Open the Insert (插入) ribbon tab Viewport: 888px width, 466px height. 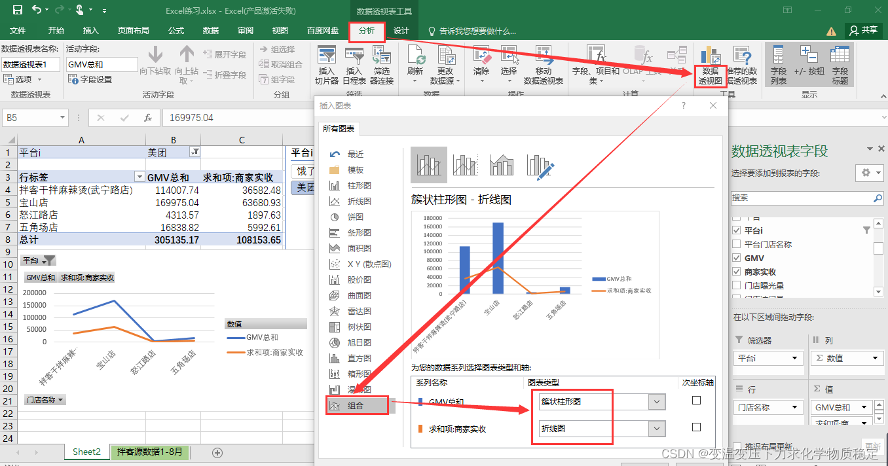click(91, 31)
